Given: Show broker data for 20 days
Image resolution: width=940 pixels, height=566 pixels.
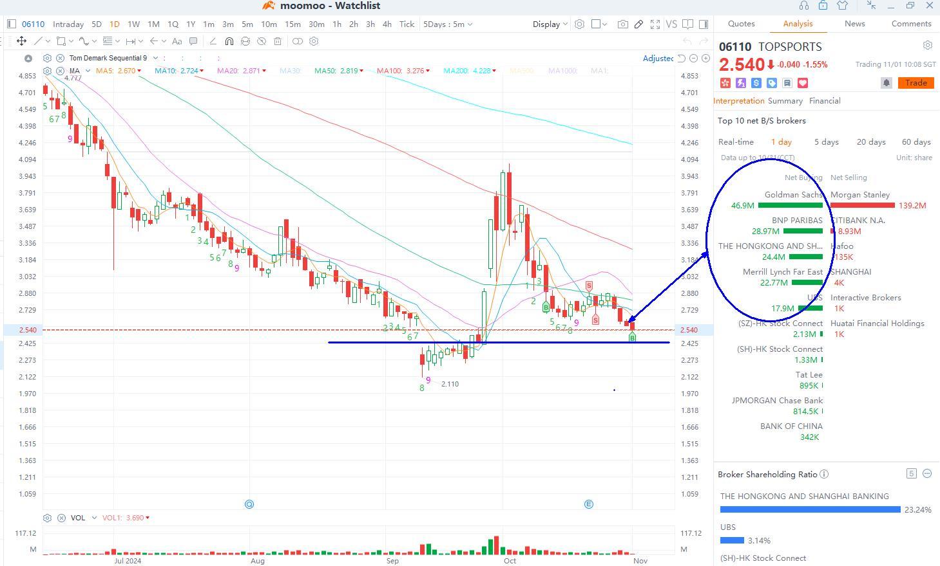Looking at the screenshot, I should (x=871, y=142).
